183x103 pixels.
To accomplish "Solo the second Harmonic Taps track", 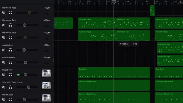I will pos(11,25).
